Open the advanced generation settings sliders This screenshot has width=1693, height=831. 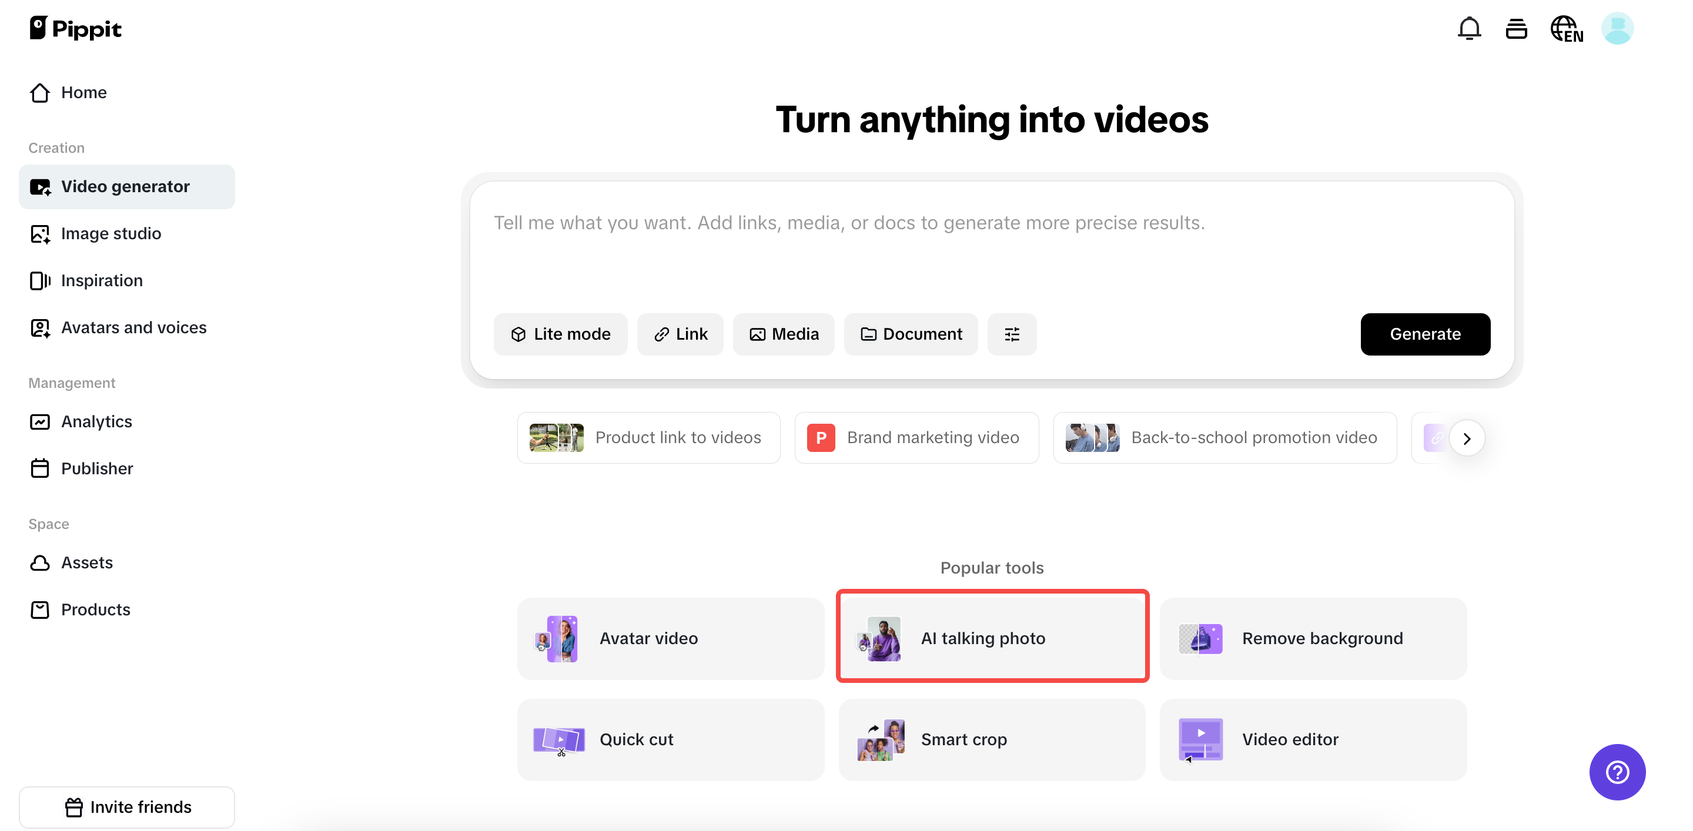coord(1012,334)
